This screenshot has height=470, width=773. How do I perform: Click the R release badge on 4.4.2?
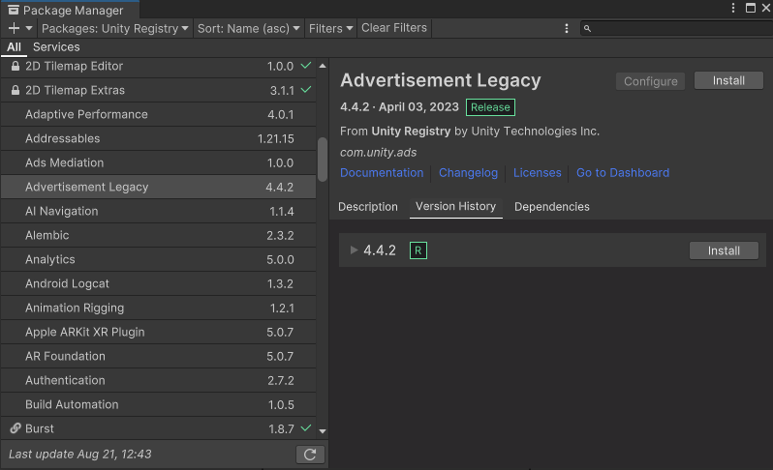[418, 250]
